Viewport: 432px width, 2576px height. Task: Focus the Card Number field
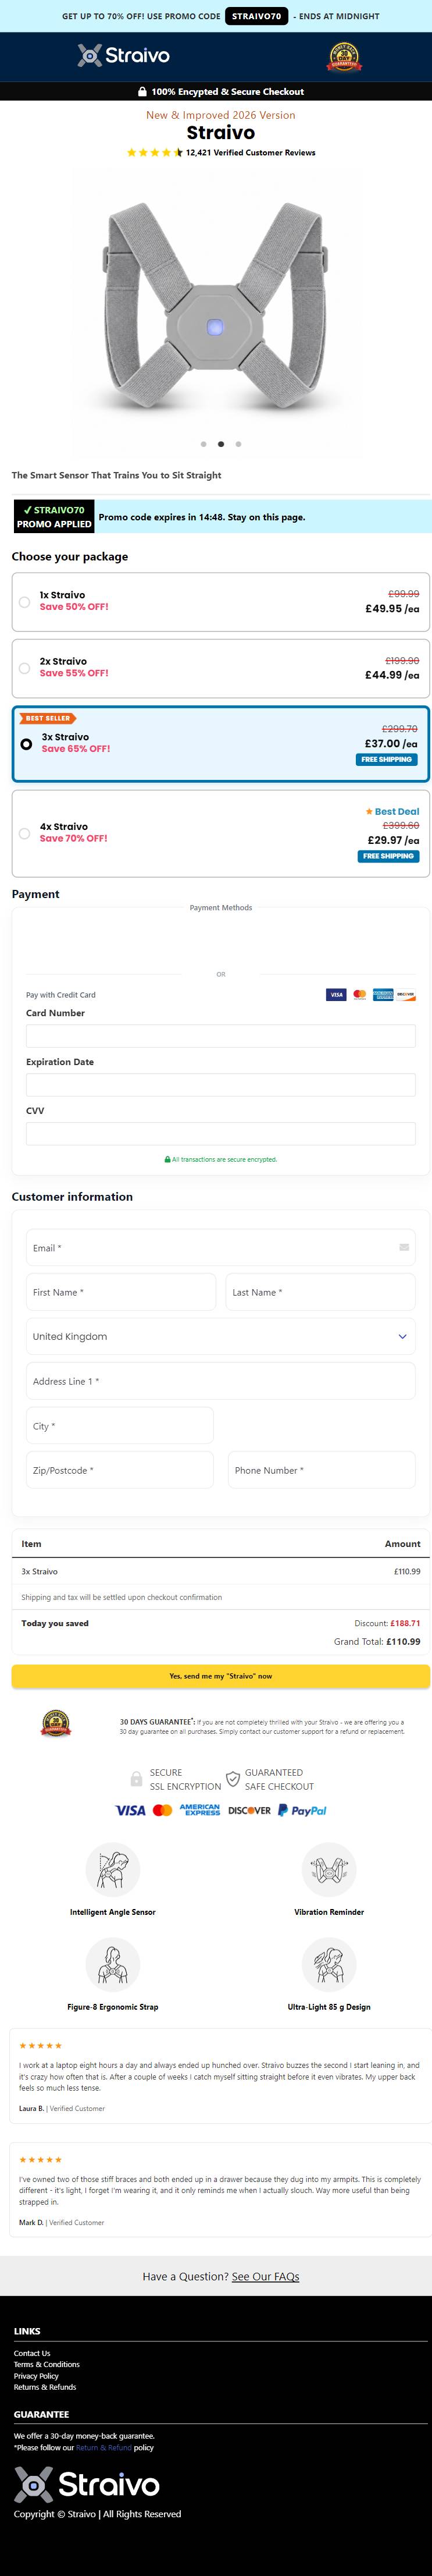click(220, 1036)
